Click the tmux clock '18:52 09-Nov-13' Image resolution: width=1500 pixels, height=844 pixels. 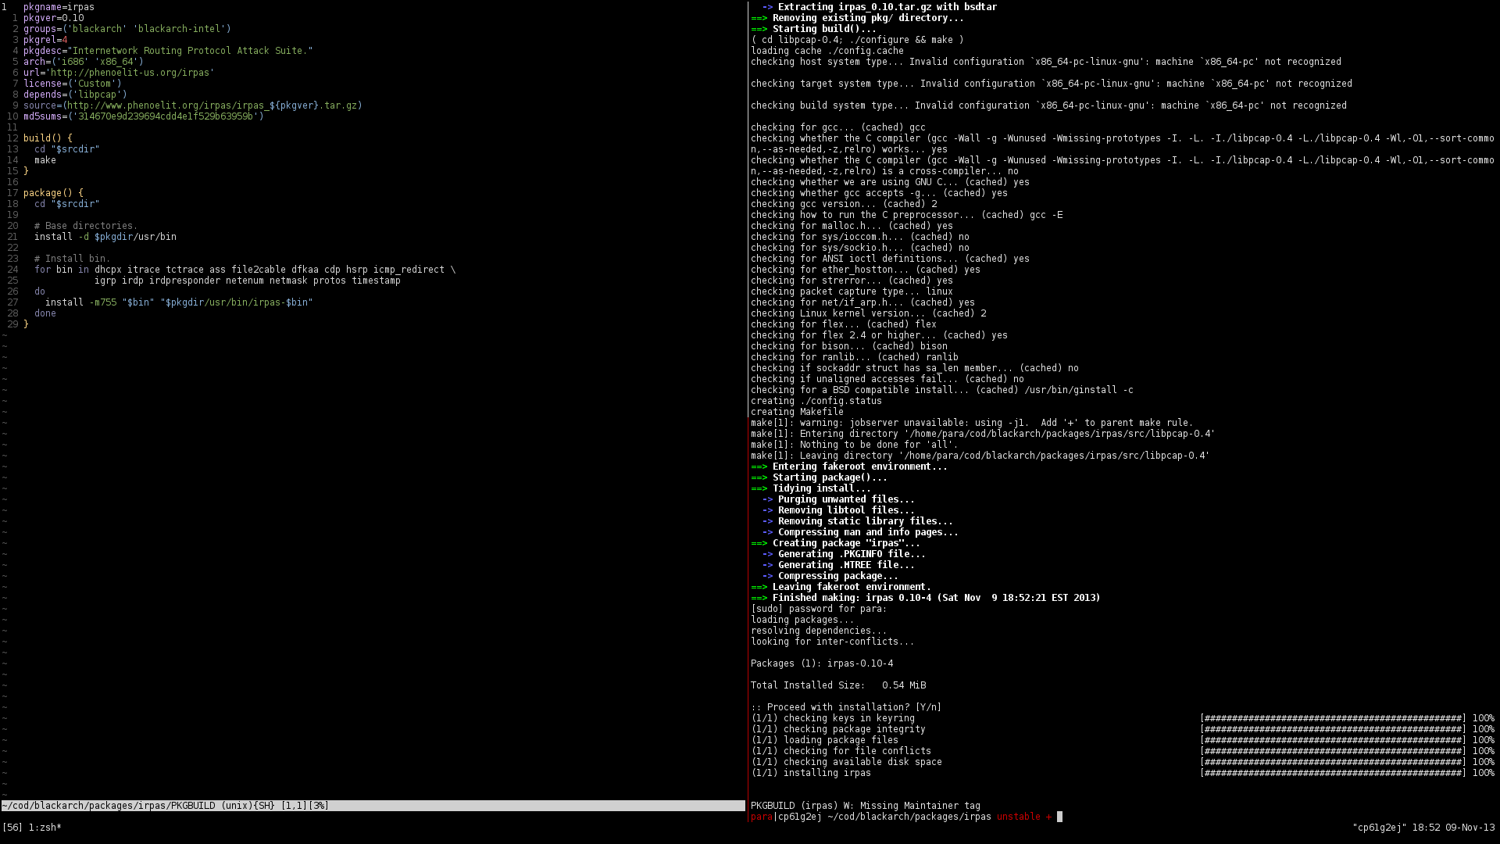pyautogui.click(x=1454, y=828)
